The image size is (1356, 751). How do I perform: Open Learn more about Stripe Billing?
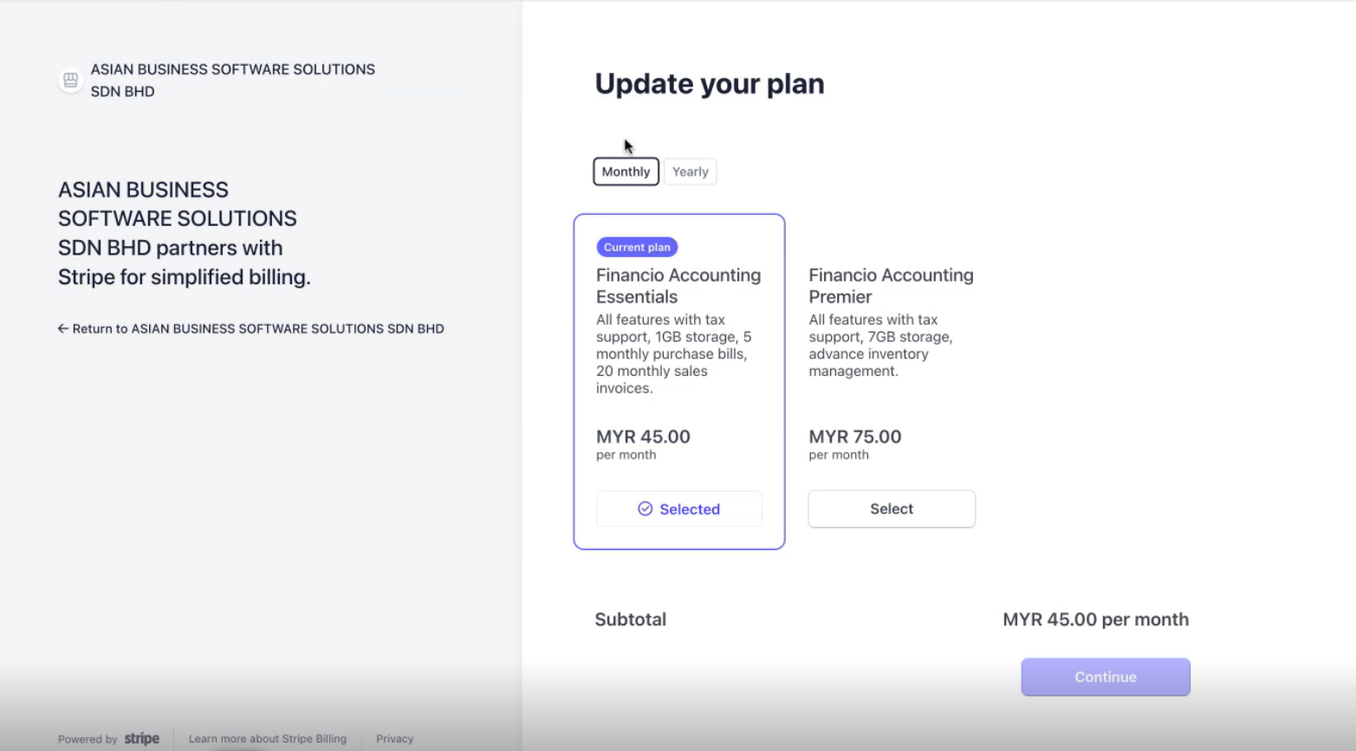268,739
